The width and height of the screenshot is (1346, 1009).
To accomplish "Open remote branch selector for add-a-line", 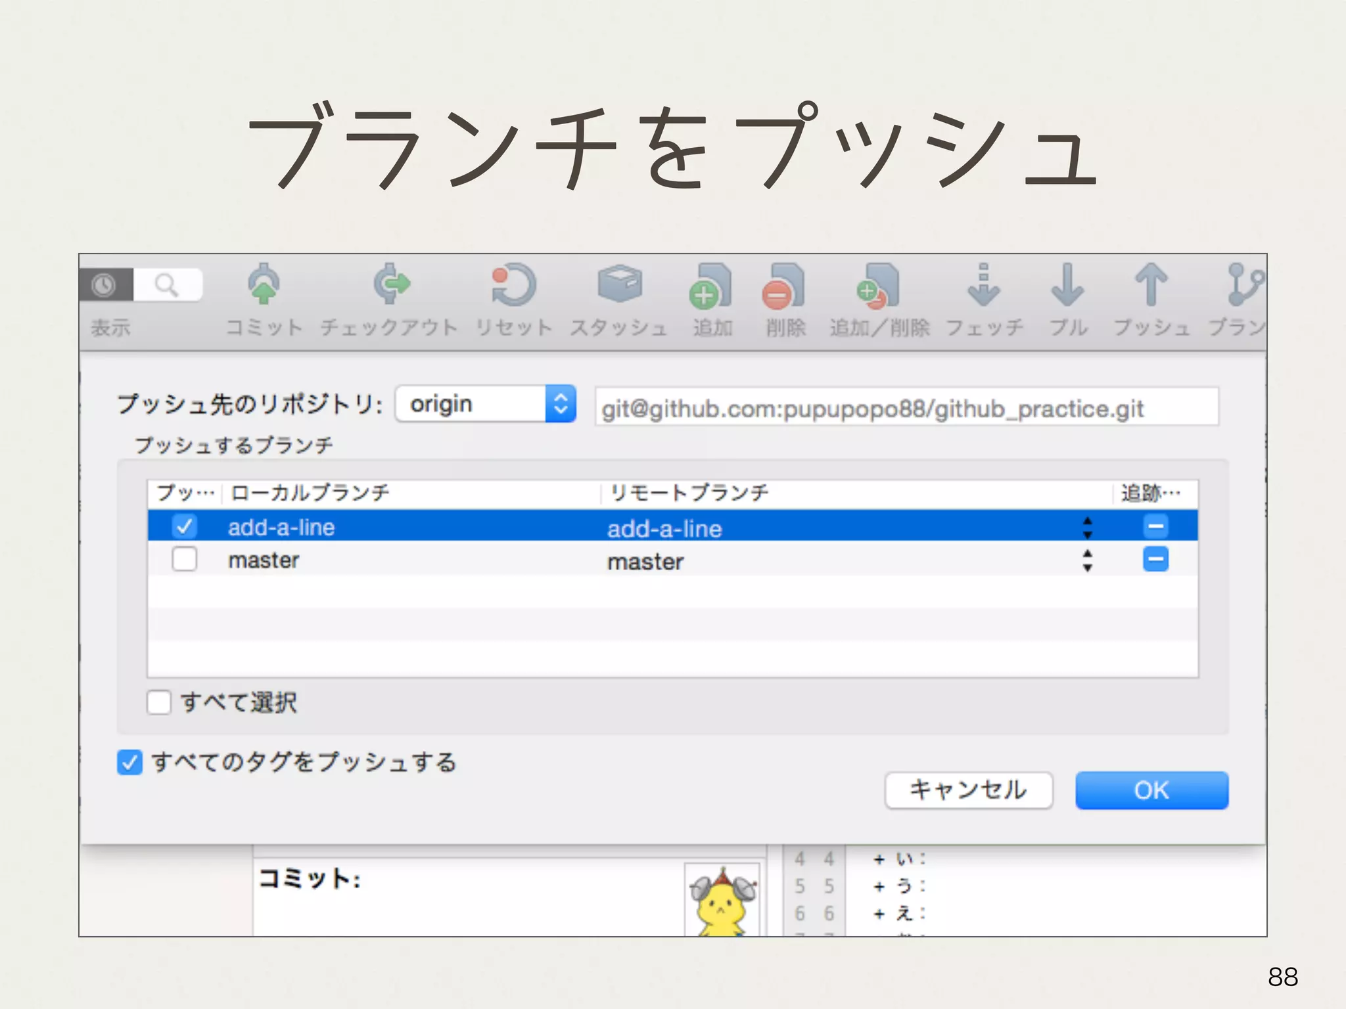I will coord(1087,527).
